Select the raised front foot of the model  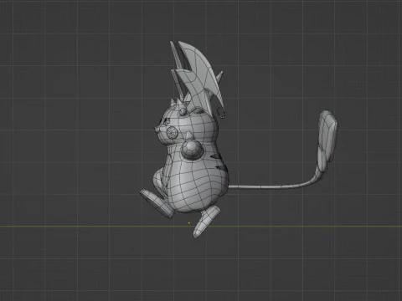click(x=157, y=203)
